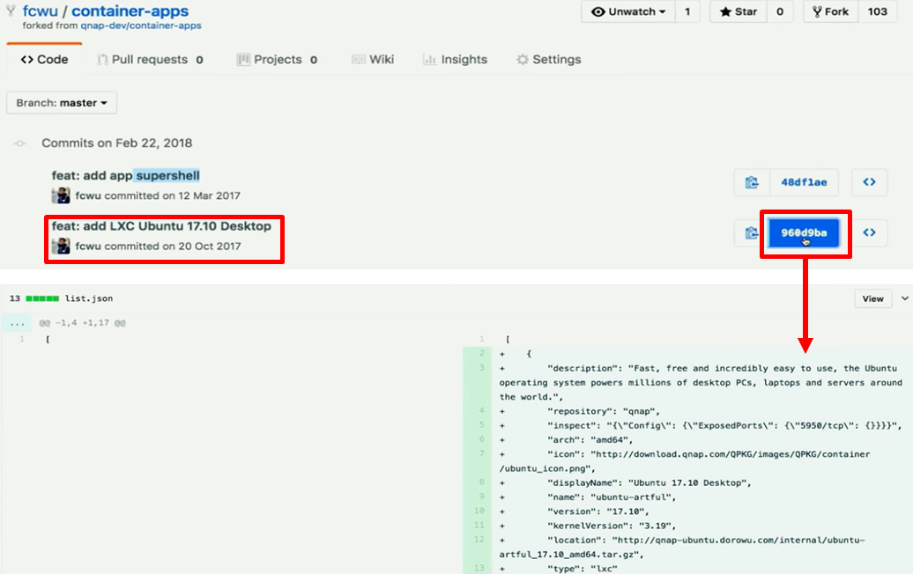Switch to the Settings tab
913x574 pixels.
coord(548,59)
